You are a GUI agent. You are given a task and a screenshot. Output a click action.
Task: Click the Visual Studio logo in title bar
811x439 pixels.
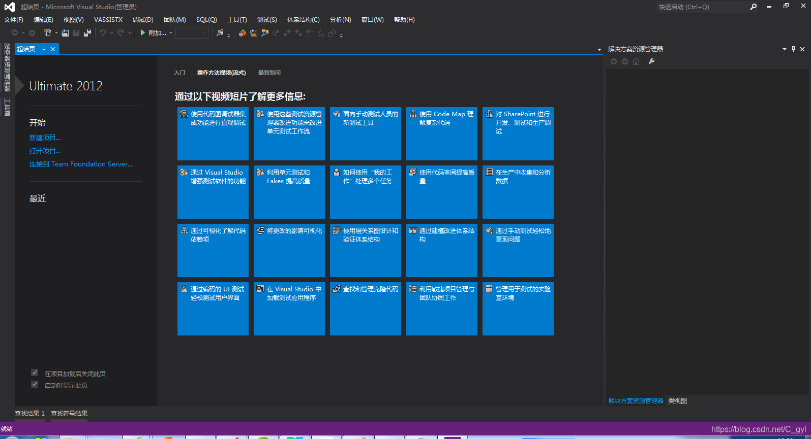10,7
